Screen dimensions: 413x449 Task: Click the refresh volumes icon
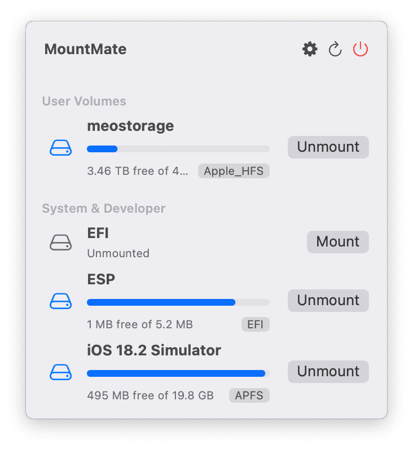click(335, 50)
